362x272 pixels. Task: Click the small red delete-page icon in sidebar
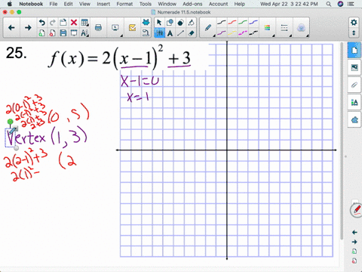pyautogui.click(x=354, y=261)
